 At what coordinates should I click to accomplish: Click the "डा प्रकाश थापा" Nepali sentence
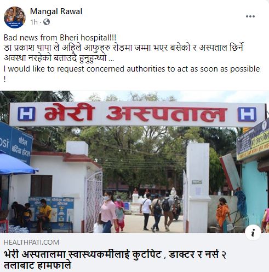click(x=123, y=53)
